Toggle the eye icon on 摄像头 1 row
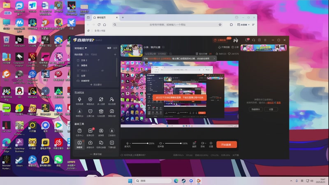Viewport: 329px width, 185px height. (102, 71)
